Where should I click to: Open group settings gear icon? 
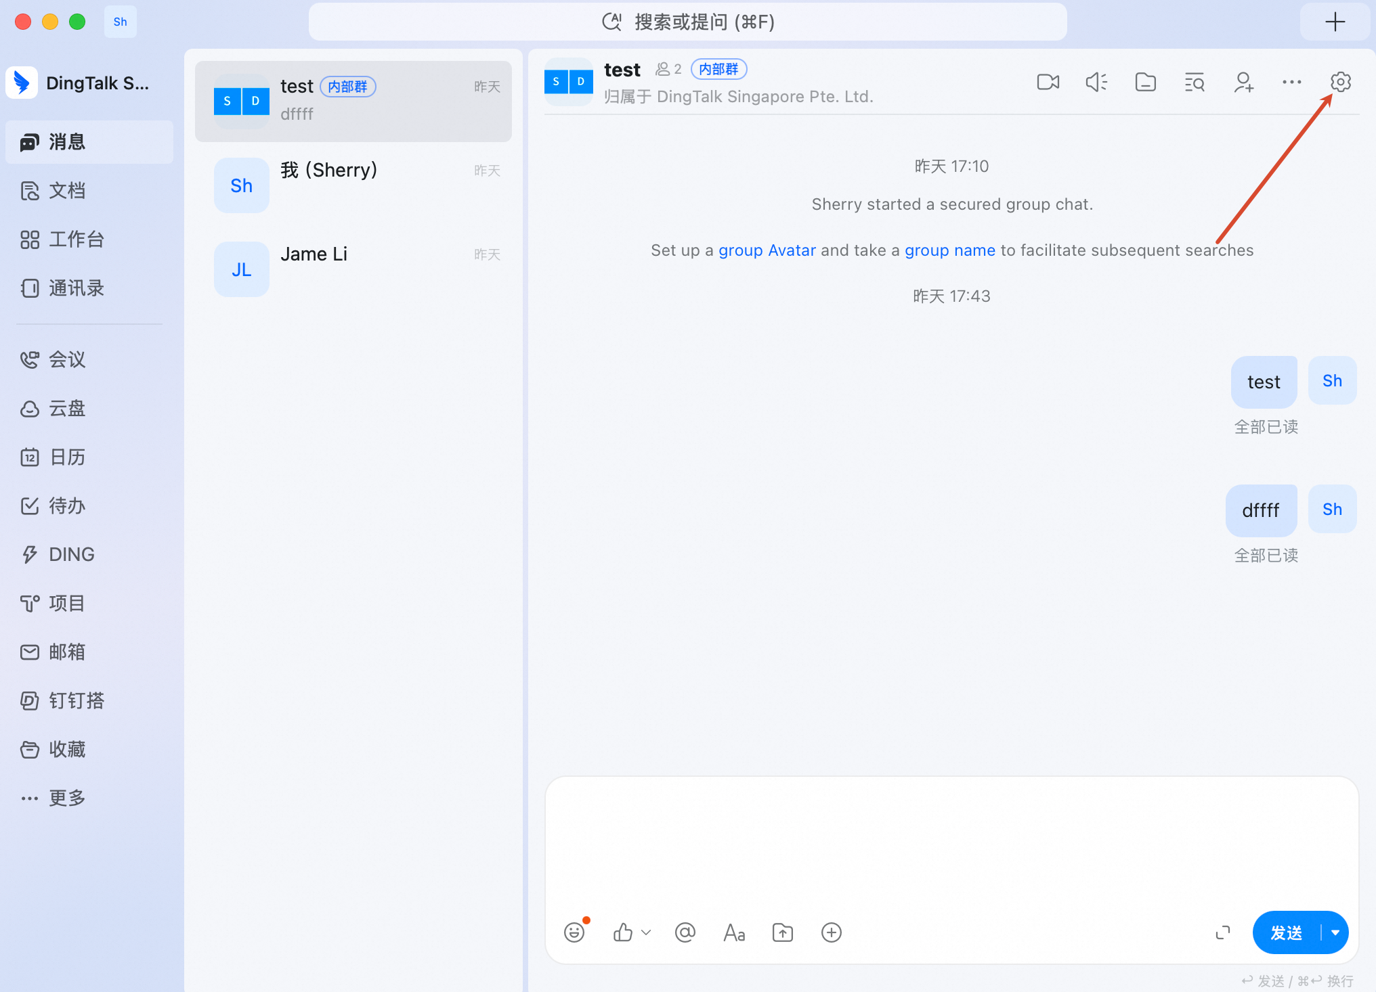1340,82
